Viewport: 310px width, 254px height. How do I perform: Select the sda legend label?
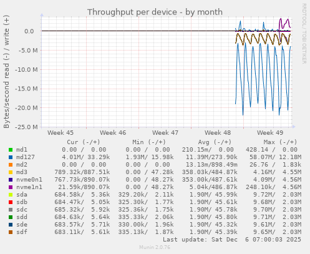[x=22, y=195]
